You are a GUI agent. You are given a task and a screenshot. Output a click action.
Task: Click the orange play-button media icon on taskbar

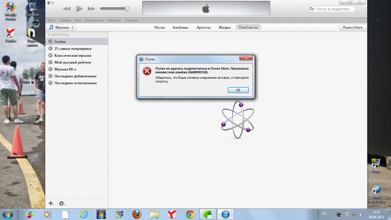click(x=47, y=214)
